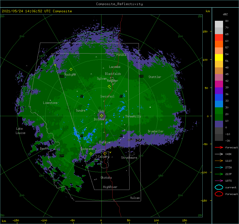Click the Composite_Reflectivity title

click(x=119, y=4)
